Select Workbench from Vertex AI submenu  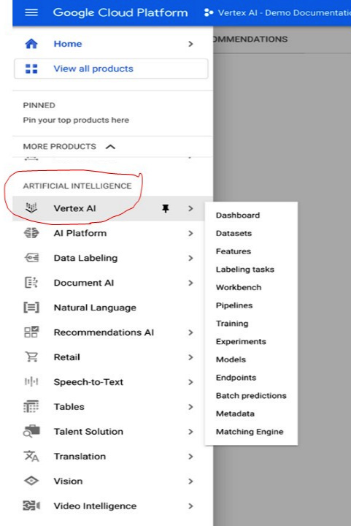239,288
